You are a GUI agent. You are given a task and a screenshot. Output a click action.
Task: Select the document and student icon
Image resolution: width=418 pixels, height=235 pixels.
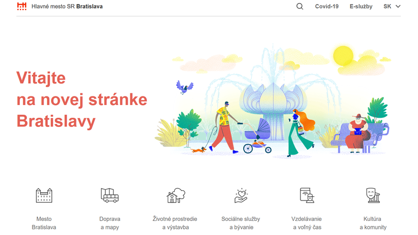307,195
